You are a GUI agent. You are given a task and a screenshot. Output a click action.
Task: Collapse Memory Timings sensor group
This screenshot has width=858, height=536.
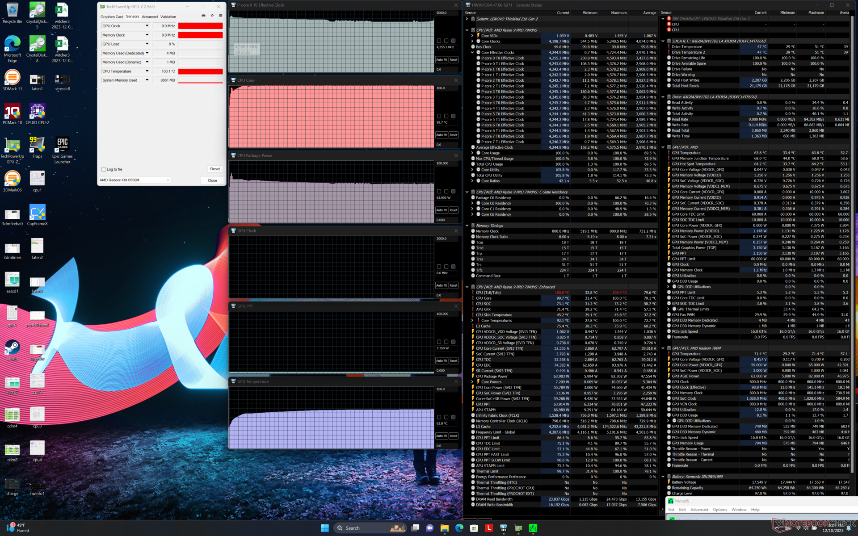pos(467,226)
